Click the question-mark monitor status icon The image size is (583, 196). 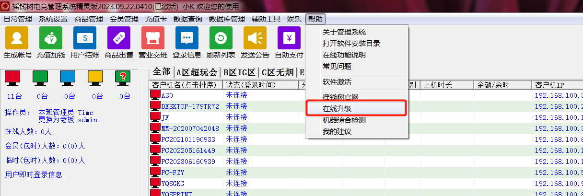coord(123,77)
